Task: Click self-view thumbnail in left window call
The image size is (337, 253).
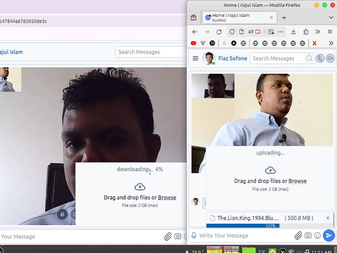Action: click(x=10, y=80)
